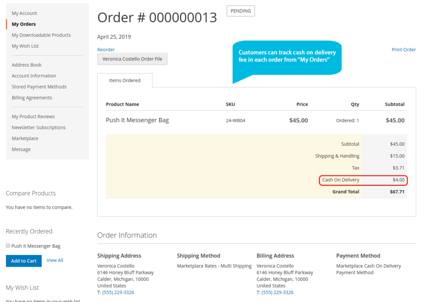
Task: Open the Marketplace sidebar link
Action: coord(25,138)
